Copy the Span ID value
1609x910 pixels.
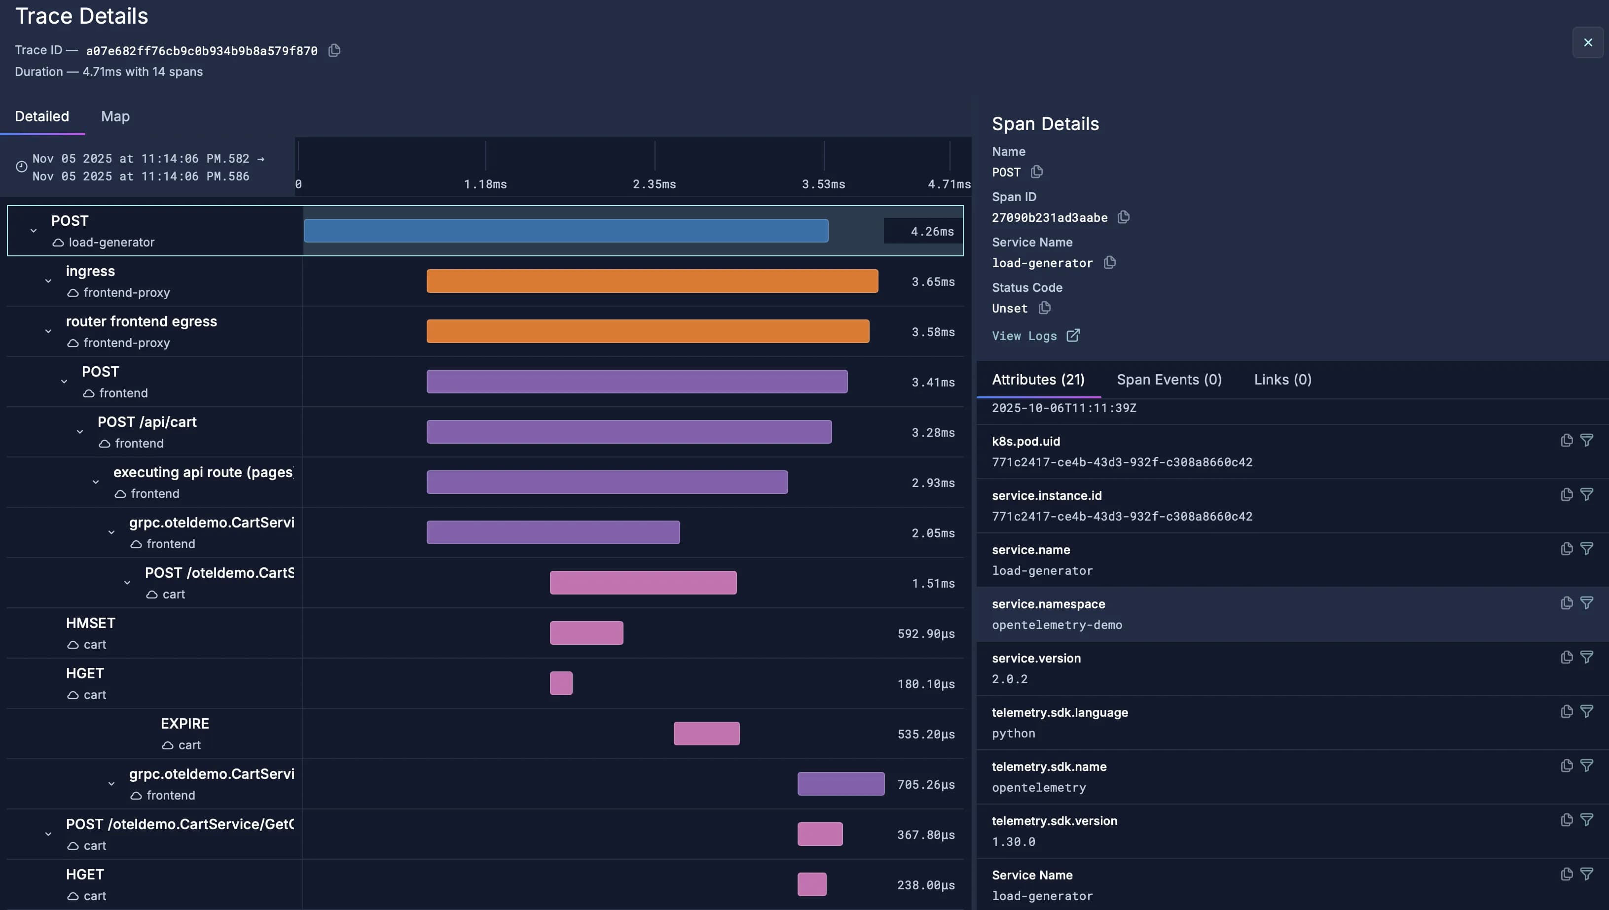click(x=1123, y=217)
